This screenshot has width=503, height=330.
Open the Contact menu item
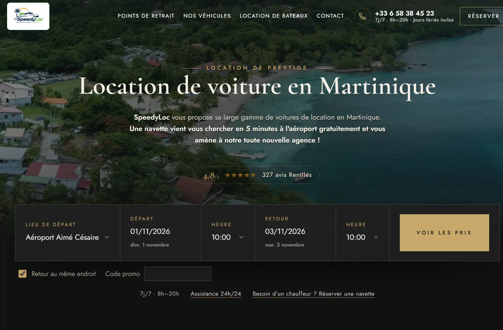pos(330,16)
